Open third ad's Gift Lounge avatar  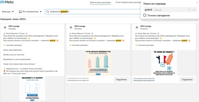click(137, 27)
